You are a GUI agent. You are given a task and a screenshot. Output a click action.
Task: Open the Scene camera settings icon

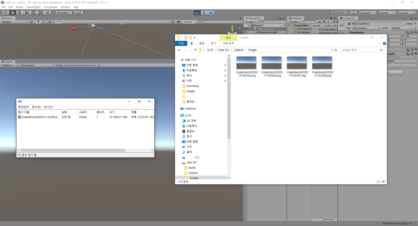point(180,22)
